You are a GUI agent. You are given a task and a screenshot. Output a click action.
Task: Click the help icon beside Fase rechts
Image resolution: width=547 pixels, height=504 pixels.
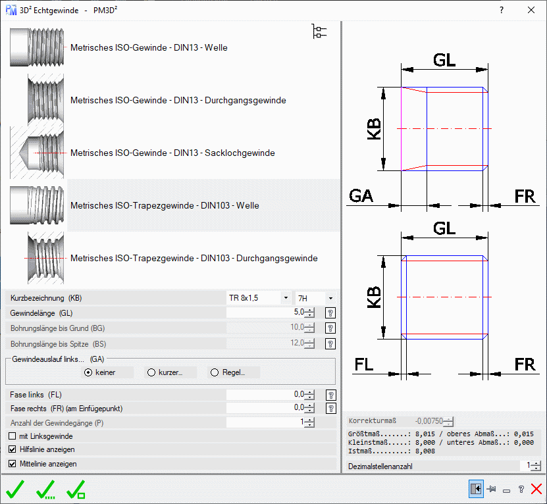330,408
